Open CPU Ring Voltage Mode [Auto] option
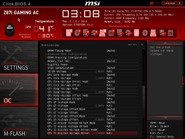Viewport: 185px width, 139px height. point(111,89)
